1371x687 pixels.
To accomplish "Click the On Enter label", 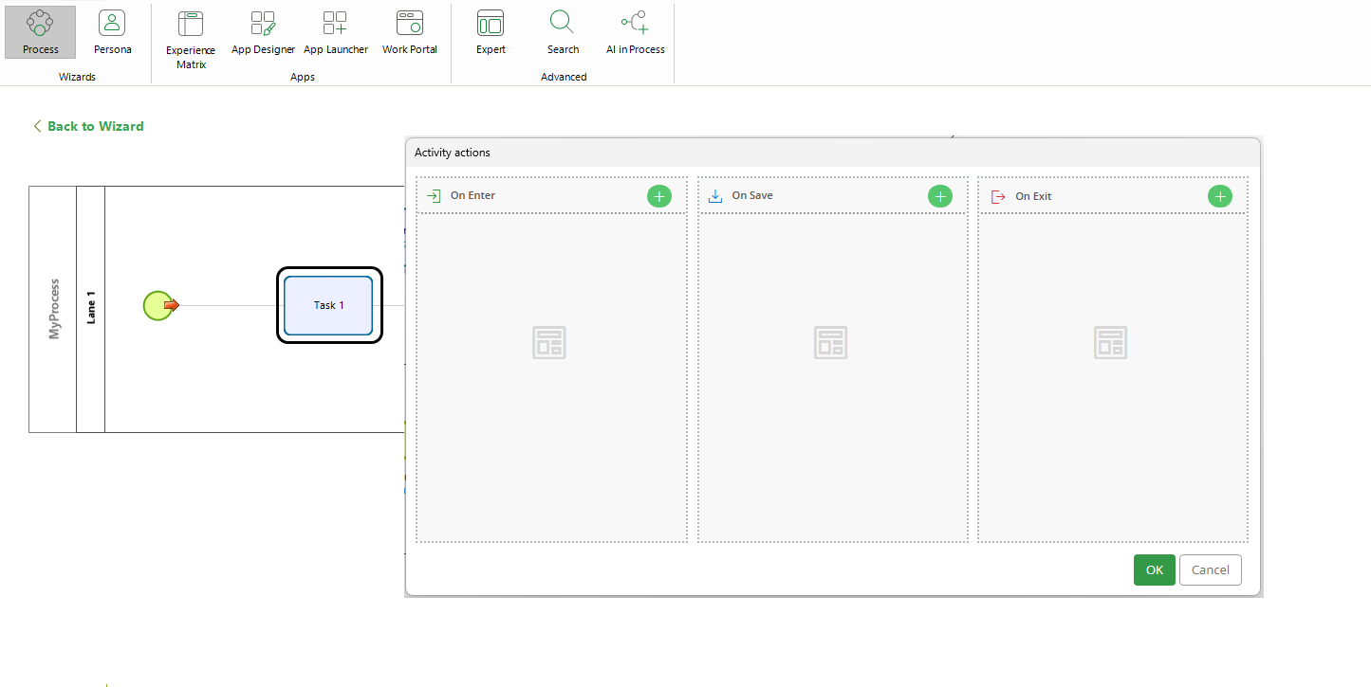I will [x=472, y=196].
